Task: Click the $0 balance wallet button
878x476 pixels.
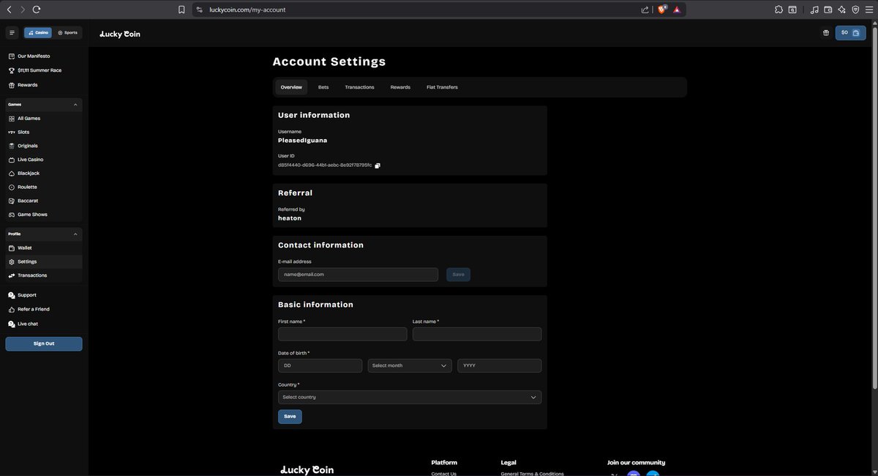Action: pos(851,32)
